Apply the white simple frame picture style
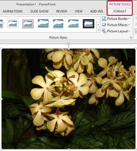This screenshot has height=151, width=137. [13, 24]
